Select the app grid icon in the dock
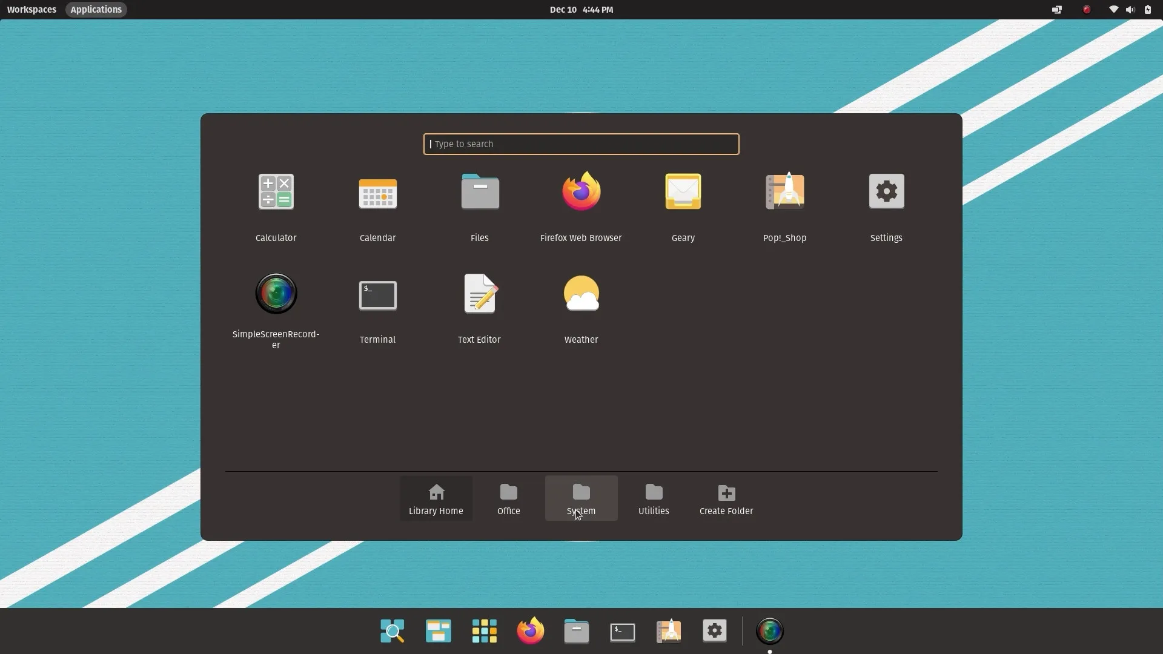The image size is (1163, 654). tap(484, 630)
